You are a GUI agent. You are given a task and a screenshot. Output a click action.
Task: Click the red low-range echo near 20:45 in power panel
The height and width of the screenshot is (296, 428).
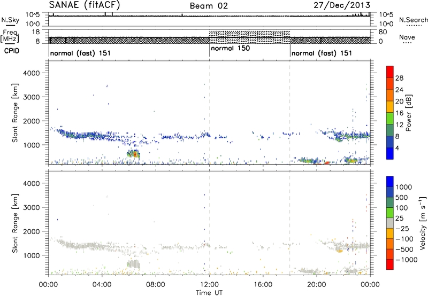coord(327,163)
